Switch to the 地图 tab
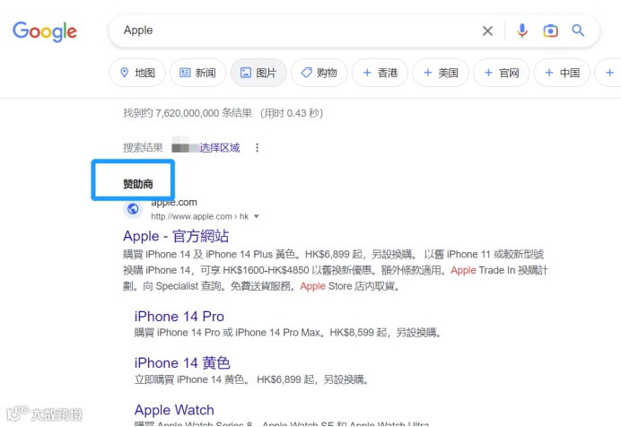Viewport: 621px width, 427px height. (x=137, y=73)
